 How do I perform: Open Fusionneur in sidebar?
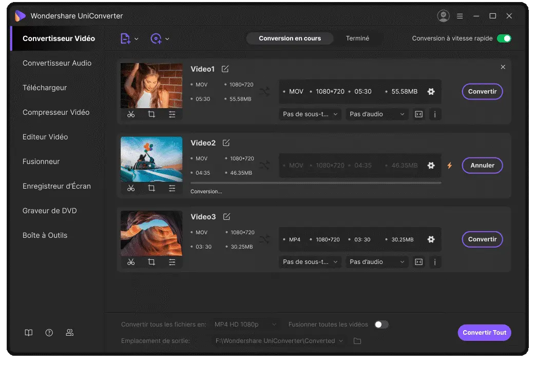[41, 161]
